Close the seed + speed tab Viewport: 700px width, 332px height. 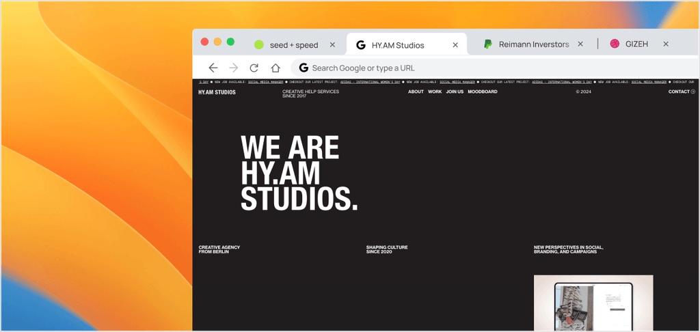(x=333, y=45)
